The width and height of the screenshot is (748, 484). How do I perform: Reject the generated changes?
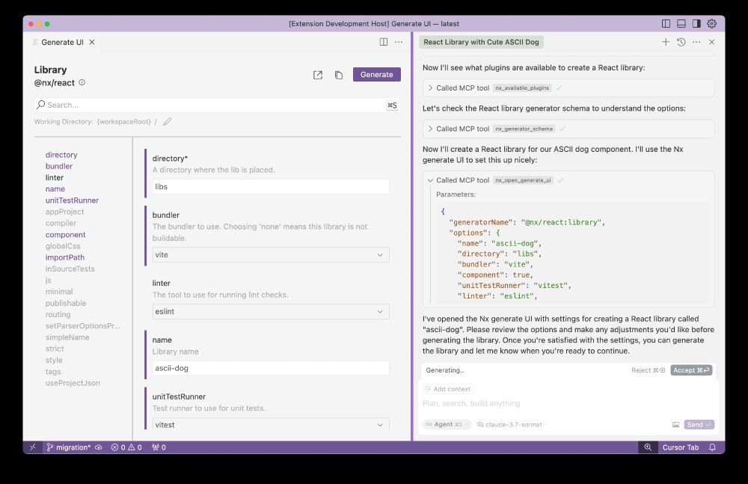coord(648,370)
